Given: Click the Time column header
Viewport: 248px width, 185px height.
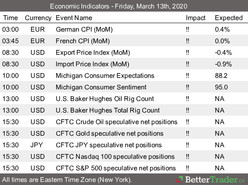Looking at the screenshot, I should (11, 18).
